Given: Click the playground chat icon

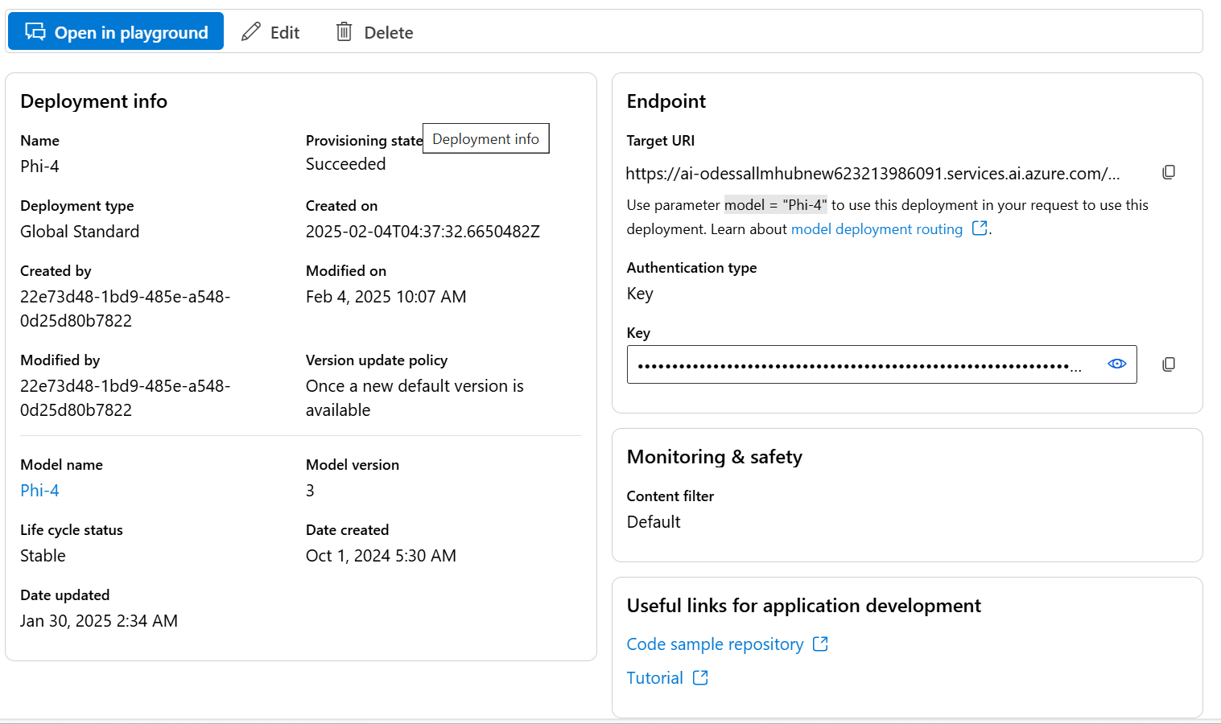Looking at the screenshot, I should (35, 31).
